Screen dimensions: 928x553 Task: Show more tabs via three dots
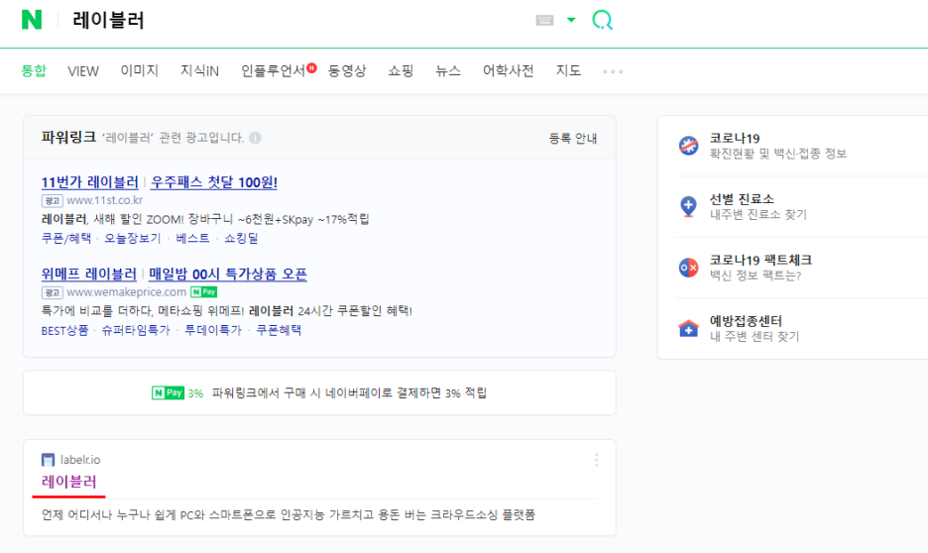point(613,71)
